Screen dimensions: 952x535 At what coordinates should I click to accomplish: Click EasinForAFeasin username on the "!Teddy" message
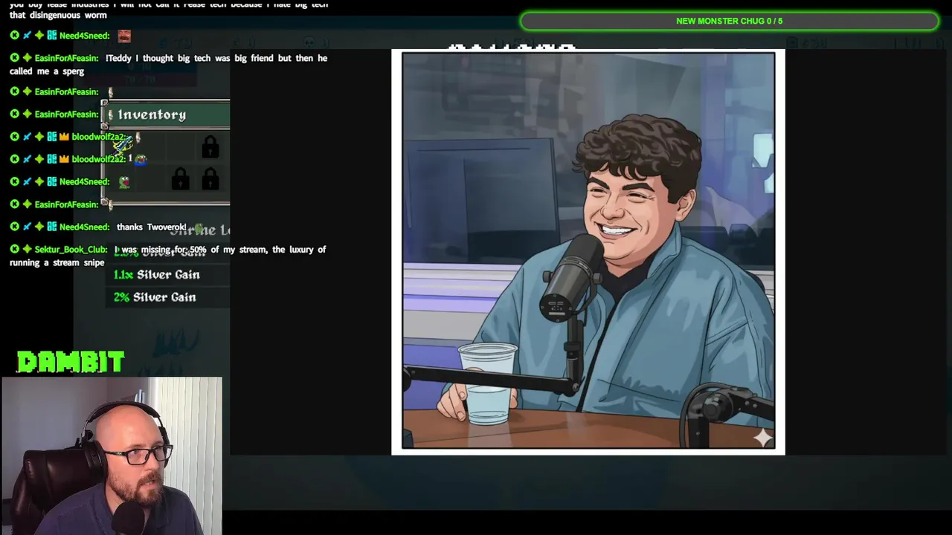(66, 58)
